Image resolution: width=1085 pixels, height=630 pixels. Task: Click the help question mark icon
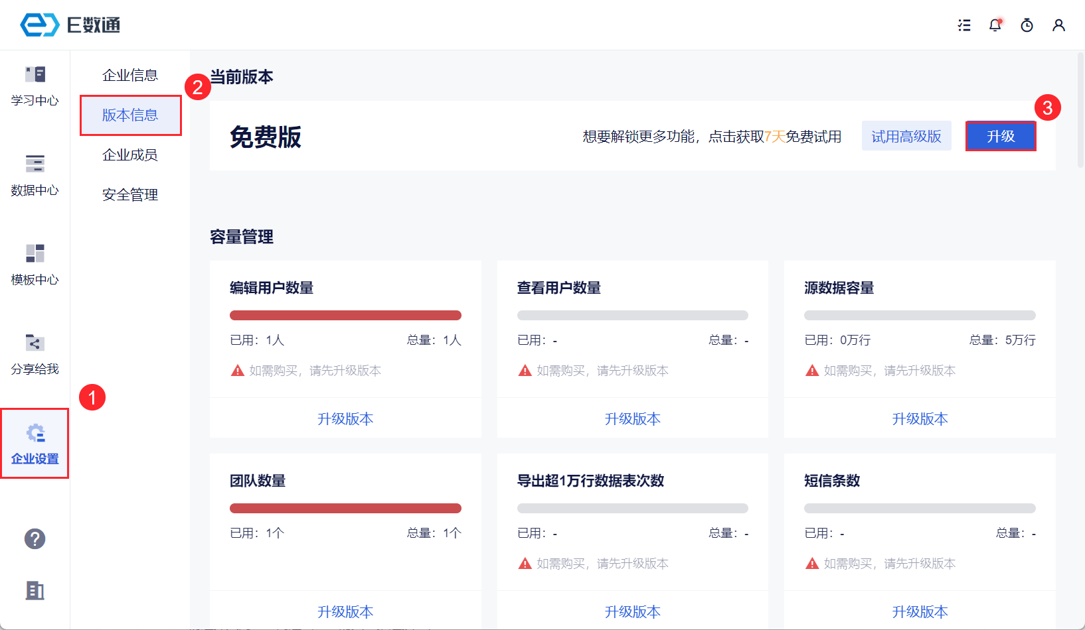pyautogui.click(x=35, y=538)
